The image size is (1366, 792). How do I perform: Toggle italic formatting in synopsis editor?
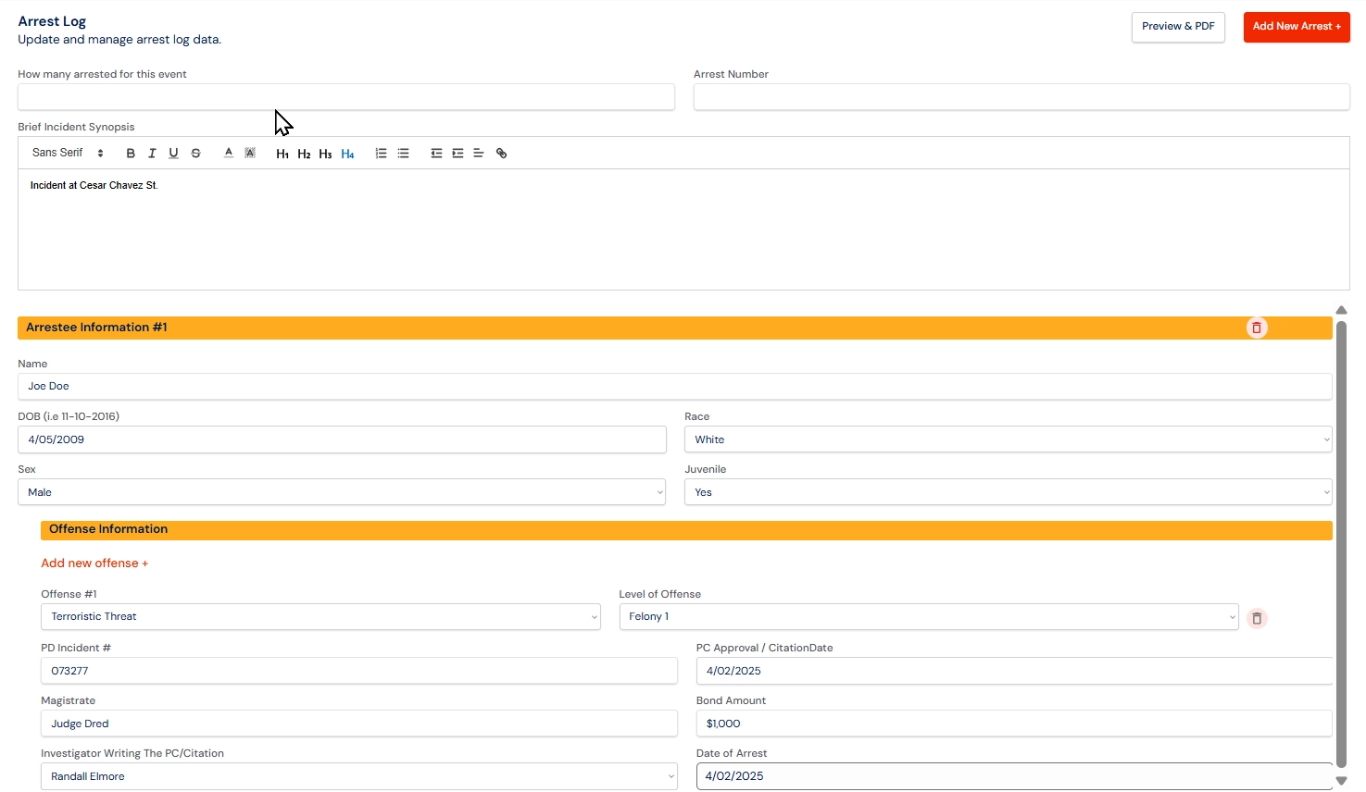pyautogui.click(x=152, y=154)
